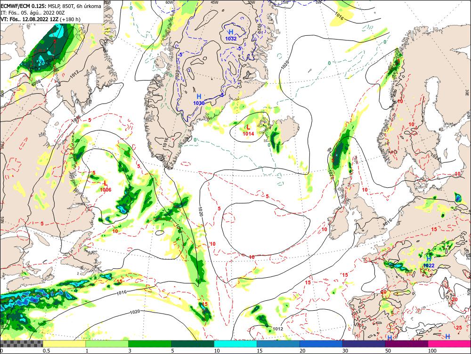Click the low pressure value '1014' near Iceland
This screenshot has width=471, height=354.
pos(248,134)
